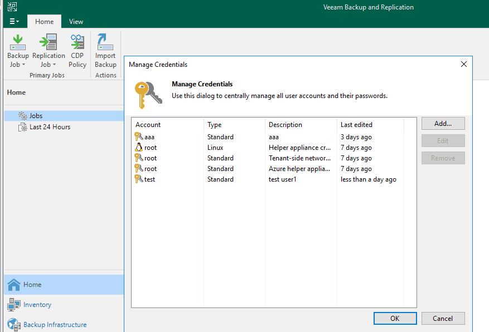Viewport: 489px width, 332px height.
Task: Click the Linux penguin icon beside root
Action: (139, 147)
